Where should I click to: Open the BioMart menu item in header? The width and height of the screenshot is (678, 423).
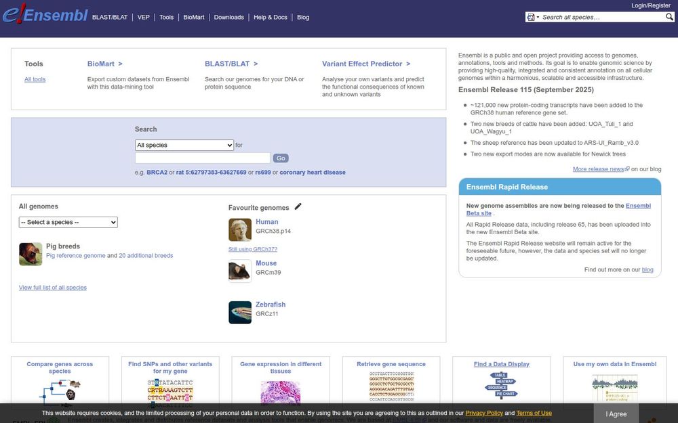pos(194,18)
